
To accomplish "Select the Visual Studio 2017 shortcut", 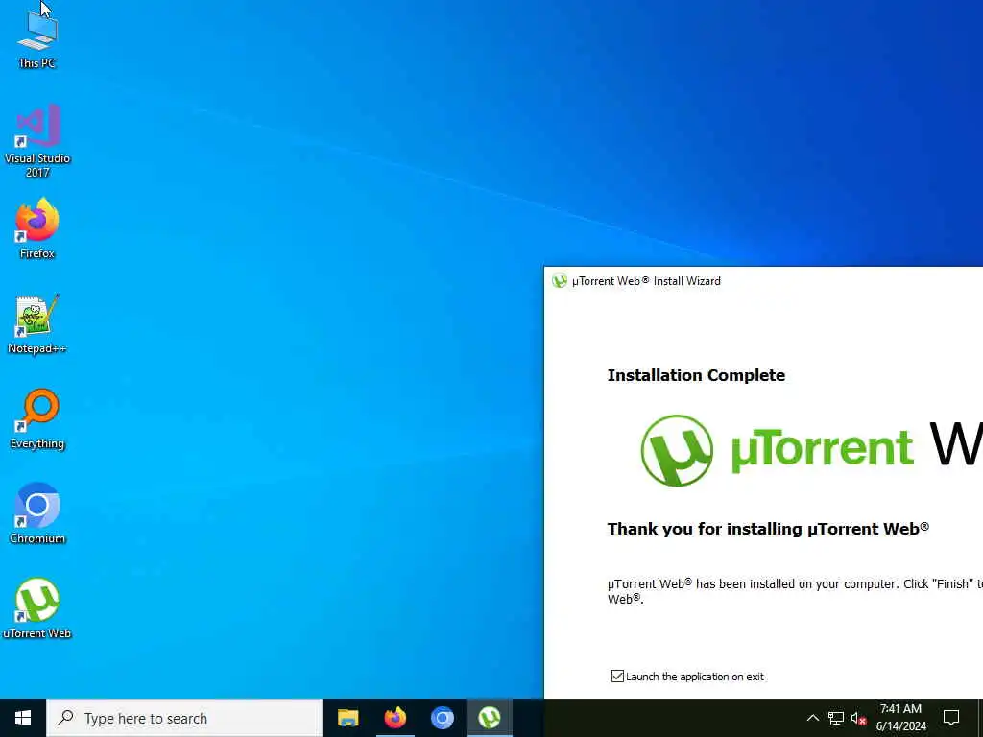I will click(37, 141).
